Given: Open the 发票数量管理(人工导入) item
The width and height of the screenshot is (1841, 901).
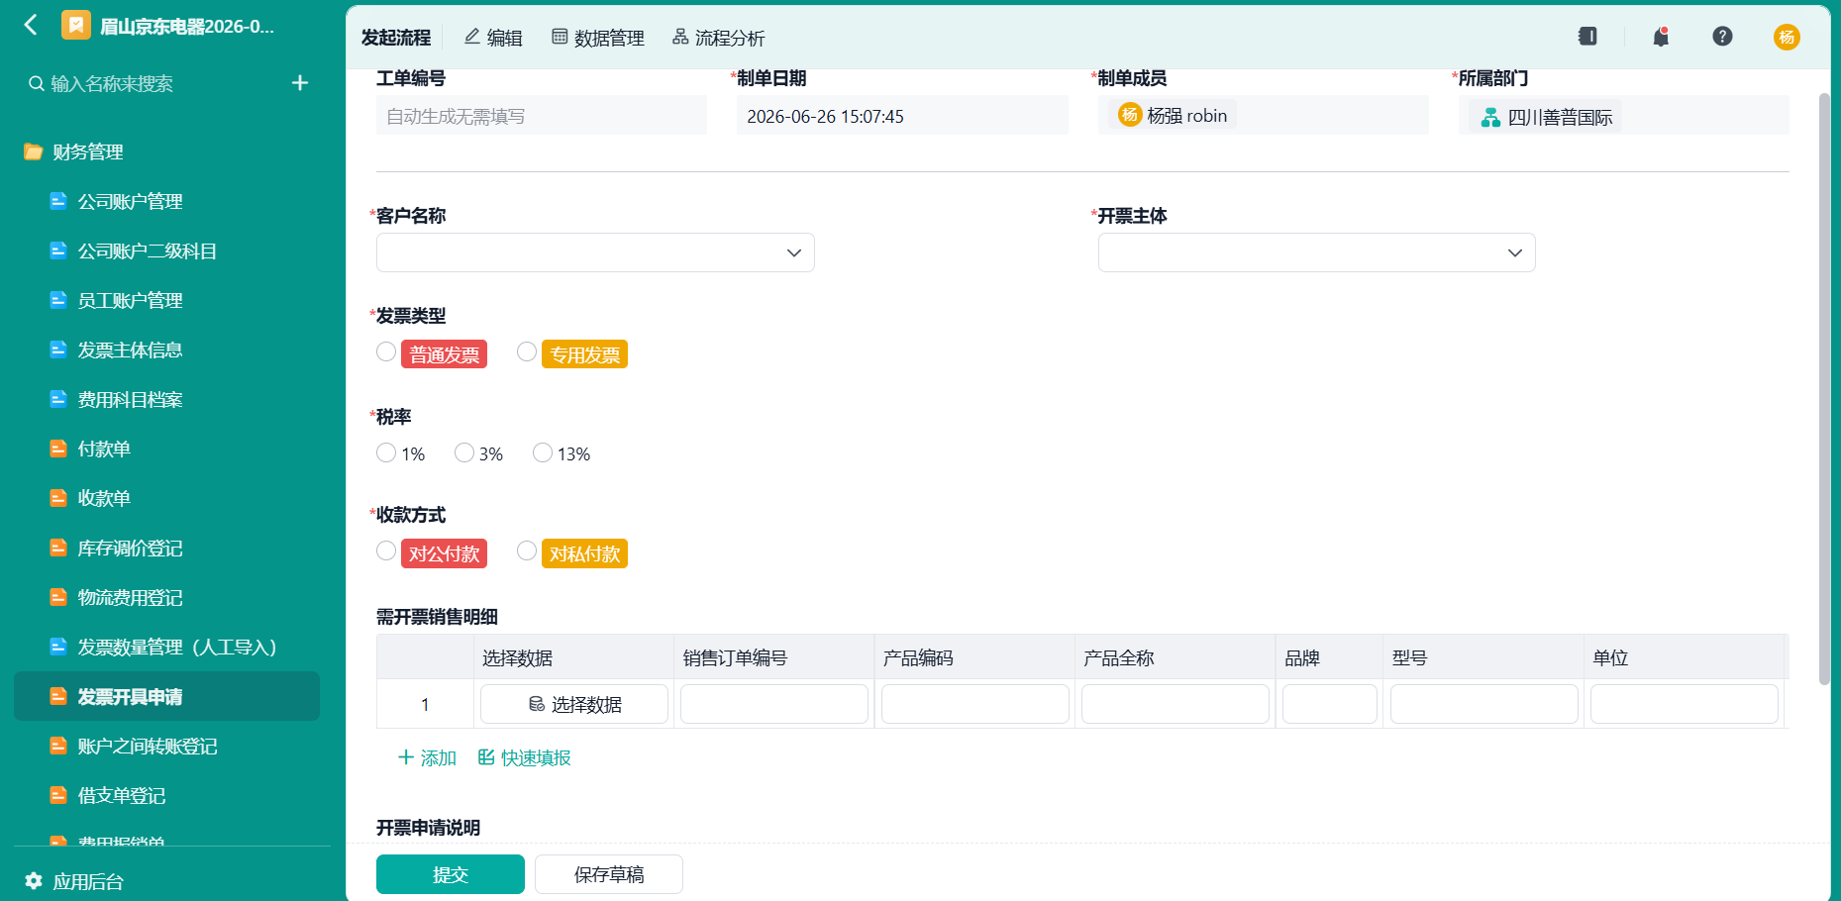Looking at the screenshot, I should pyautogui.click(x=166, y=647).
